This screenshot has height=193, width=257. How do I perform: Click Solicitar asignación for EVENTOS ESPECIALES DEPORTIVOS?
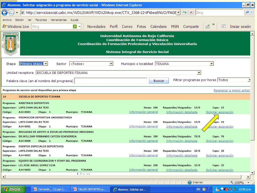click(x=220, y=155)
